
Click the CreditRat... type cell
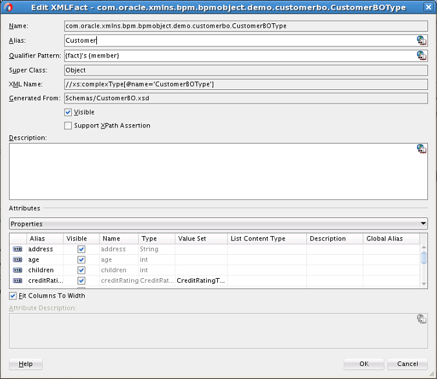pos(157,281)
